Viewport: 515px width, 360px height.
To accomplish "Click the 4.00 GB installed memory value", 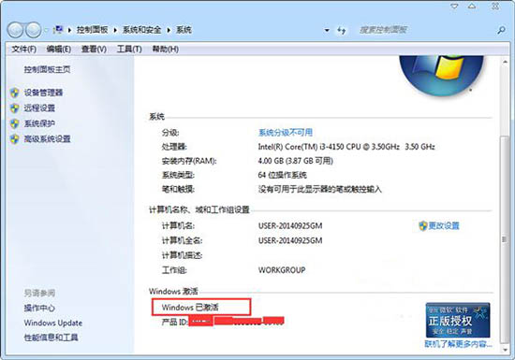I will [296, 161].
